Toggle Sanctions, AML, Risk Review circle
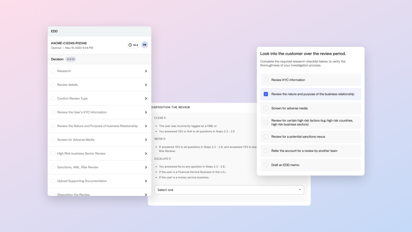Viewport: 412px width, 232px height. pyautogui.click(x=53, y=167)
